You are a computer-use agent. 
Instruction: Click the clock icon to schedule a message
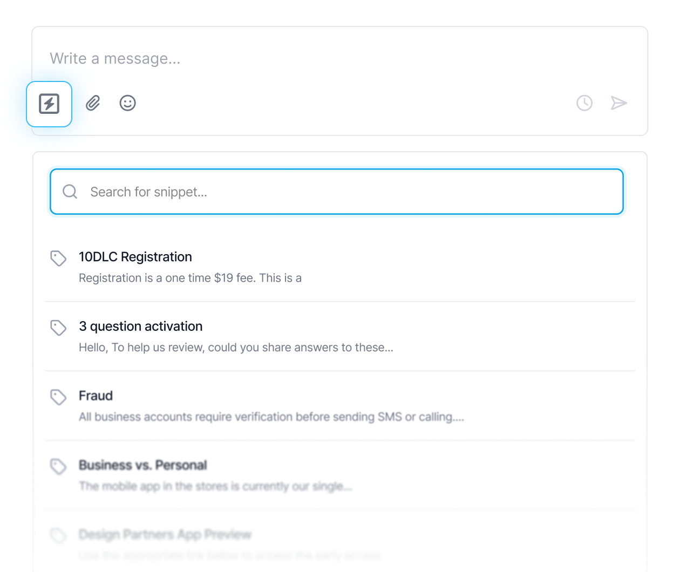point(584,103)
